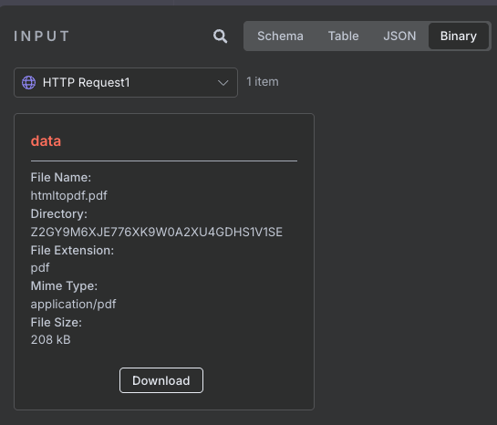
Task: Click the INPUT panel title
Action: [42, 36]
